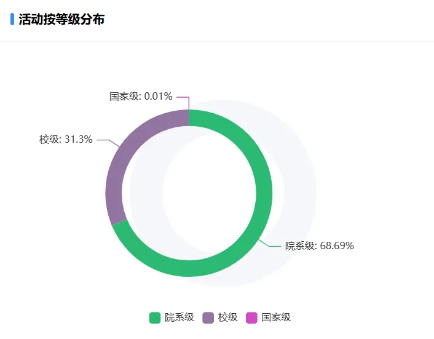The height and width of the screenshot is (339, 434).
Task: Click the purple 校级 legend swatch
Action: point(208,317)
